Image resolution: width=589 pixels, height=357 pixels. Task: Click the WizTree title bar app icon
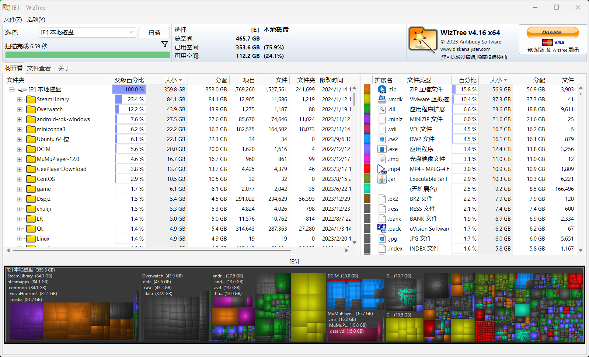pos(6,7)
